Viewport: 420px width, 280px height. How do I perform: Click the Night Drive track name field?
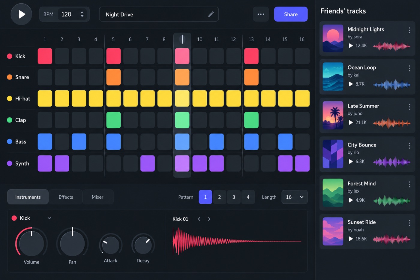coord(159,14)
